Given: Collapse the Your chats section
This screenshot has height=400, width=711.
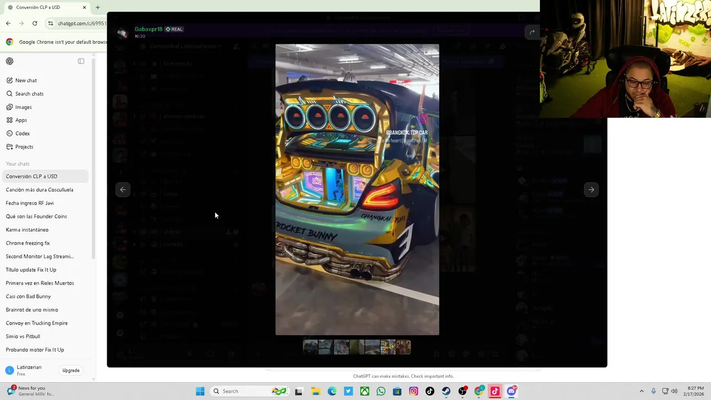Looking at the screenshot, I should pyautogui.click(x=18, y=164).
